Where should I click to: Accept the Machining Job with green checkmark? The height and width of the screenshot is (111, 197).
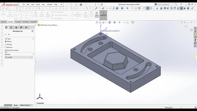coord(6,34)
